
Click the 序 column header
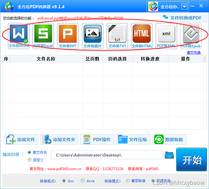pos(6,59)
